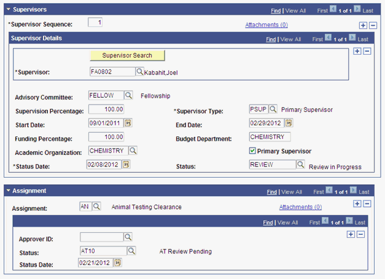Click the Supervisor Search button
The width and height of the screenshot is (385, 279).
[x=127, y=55]
